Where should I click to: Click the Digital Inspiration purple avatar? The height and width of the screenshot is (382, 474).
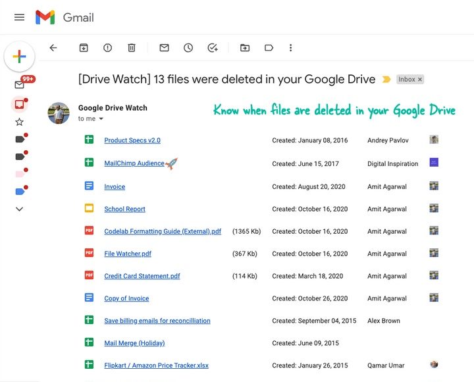pos(434,163)
